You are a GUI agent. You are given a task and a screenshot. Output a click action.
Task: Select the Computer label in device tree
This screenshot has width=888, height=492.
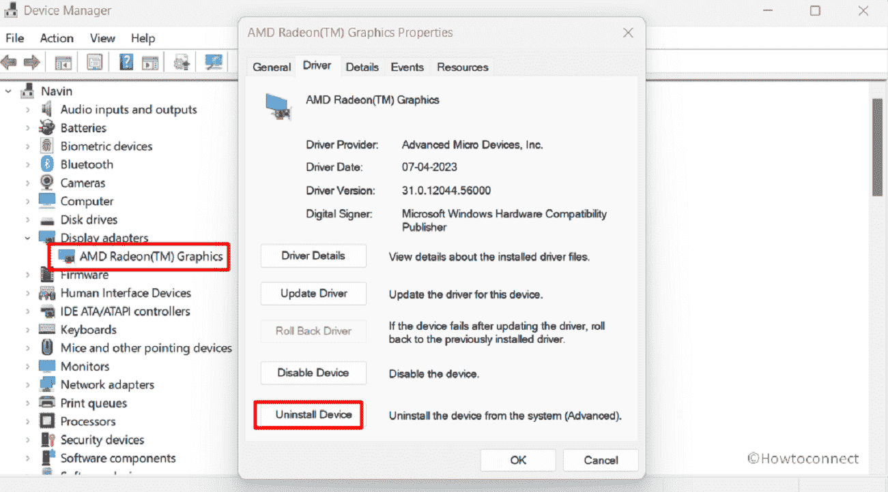[87, 202]
